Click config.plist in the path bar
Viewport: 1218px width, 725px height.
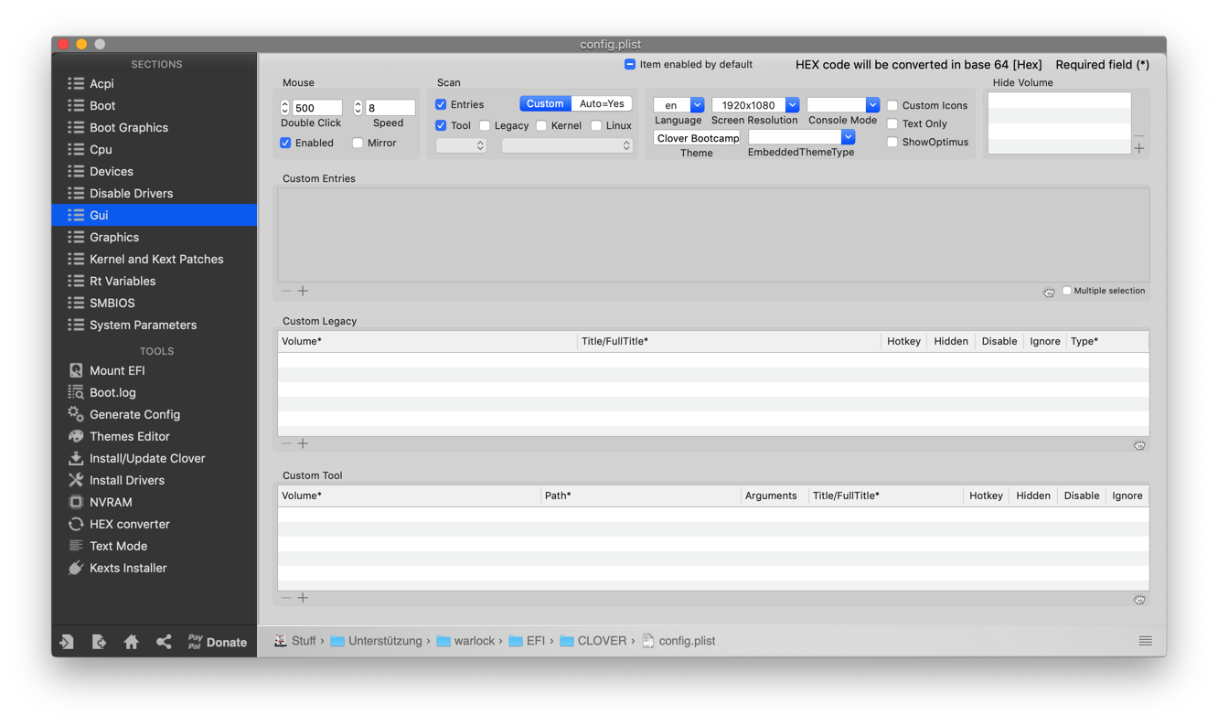point(678,641)
